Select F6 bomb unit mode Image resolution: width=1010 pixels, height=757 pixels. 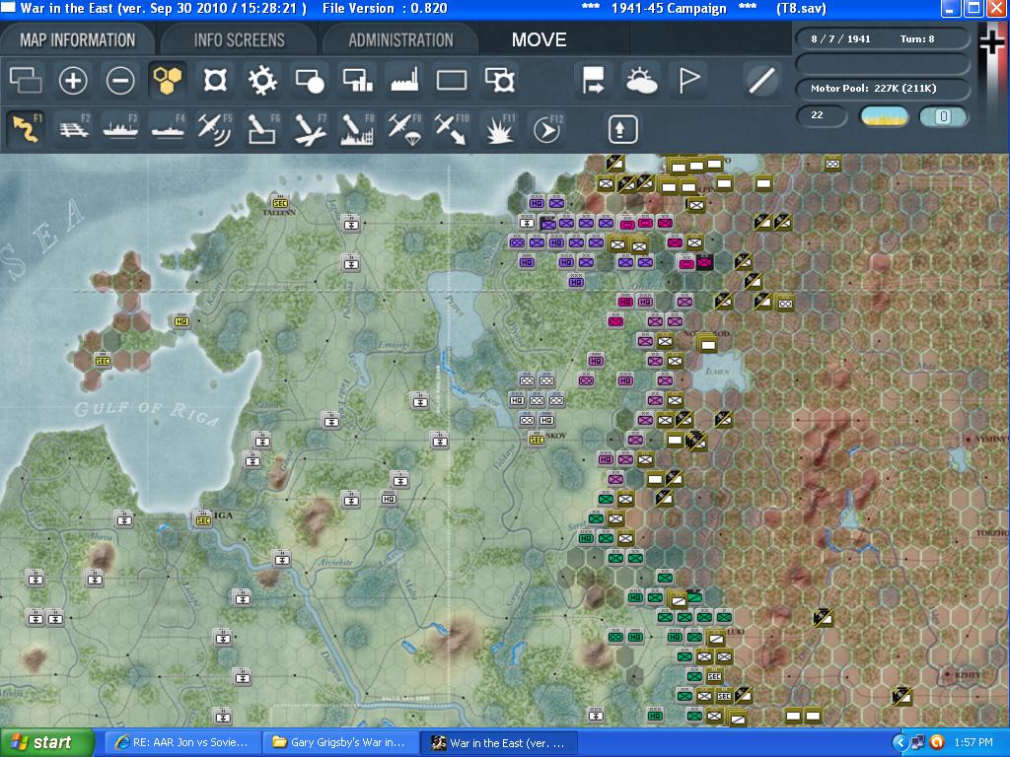pyautogui.click(x=262, y=128)
